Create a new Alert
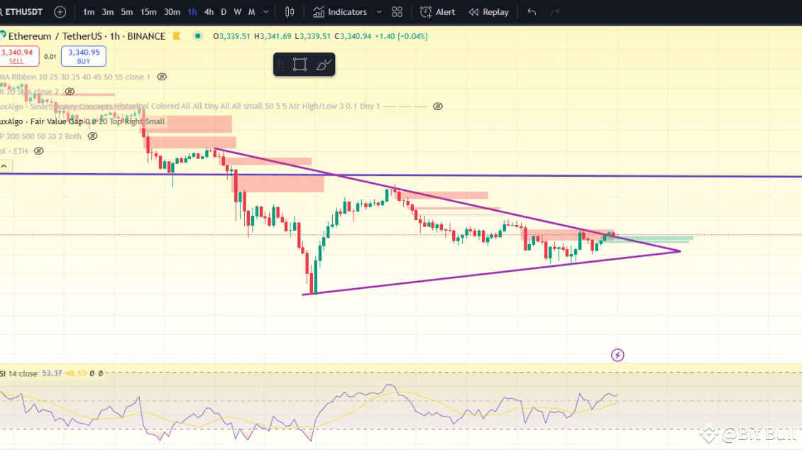 [437, 11]
